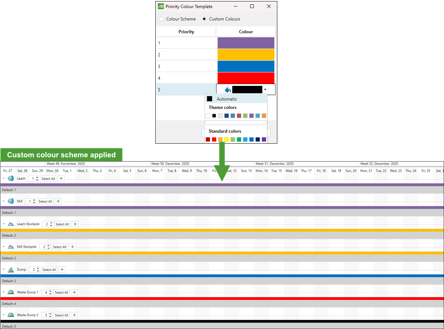Click Select All for Waste Dump 1
The width and height of the screenshot is (444, 329).
pyautogui.click(x=62, y=292)
